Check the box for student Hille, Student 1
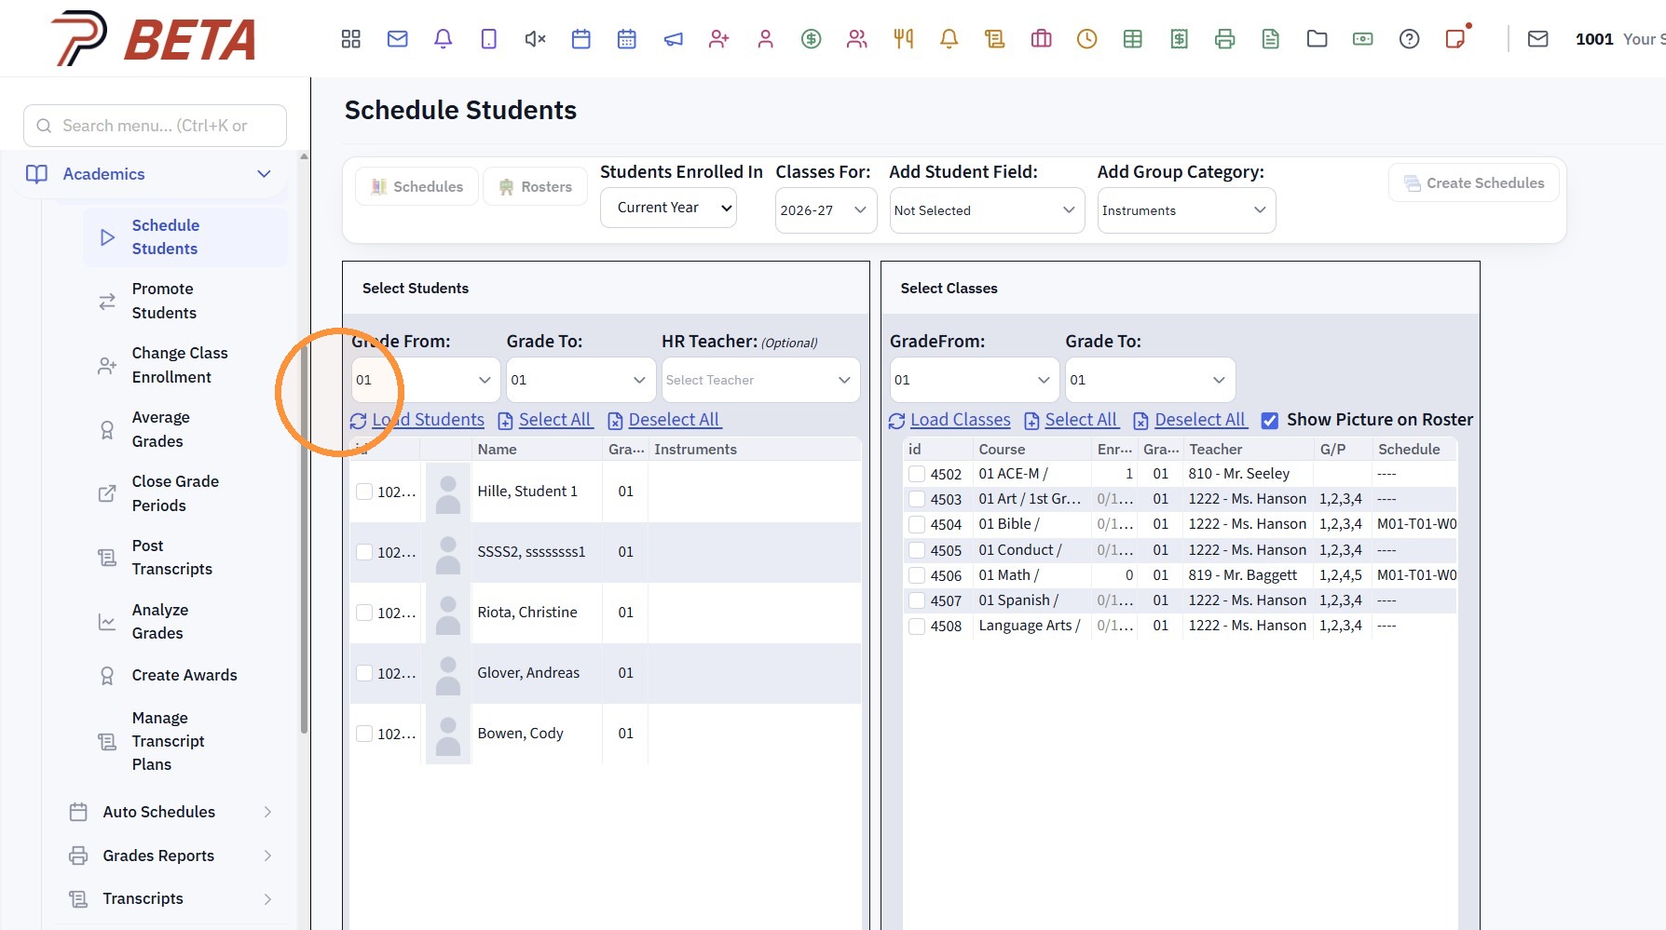Image resolution: width=1666 pixels, height=930 pixels. (364, 492)
